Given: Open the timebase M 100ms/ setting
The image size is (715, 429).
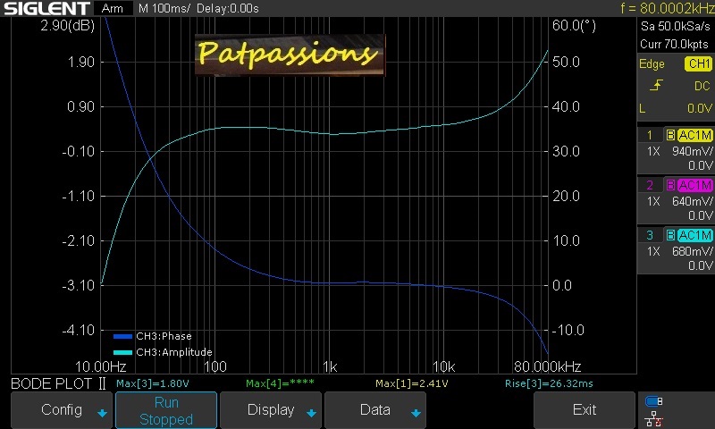Looking at the screenshot, I should point(164,8).
